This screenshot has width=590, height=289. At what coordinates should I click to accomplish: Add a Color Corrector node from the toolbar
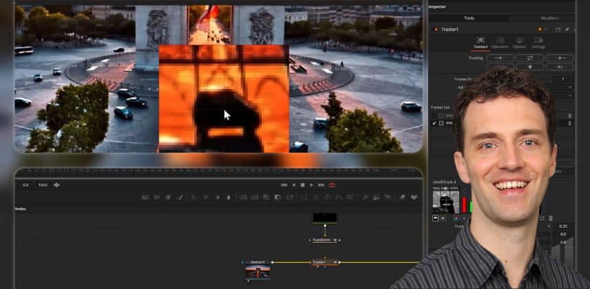[194, 197]
